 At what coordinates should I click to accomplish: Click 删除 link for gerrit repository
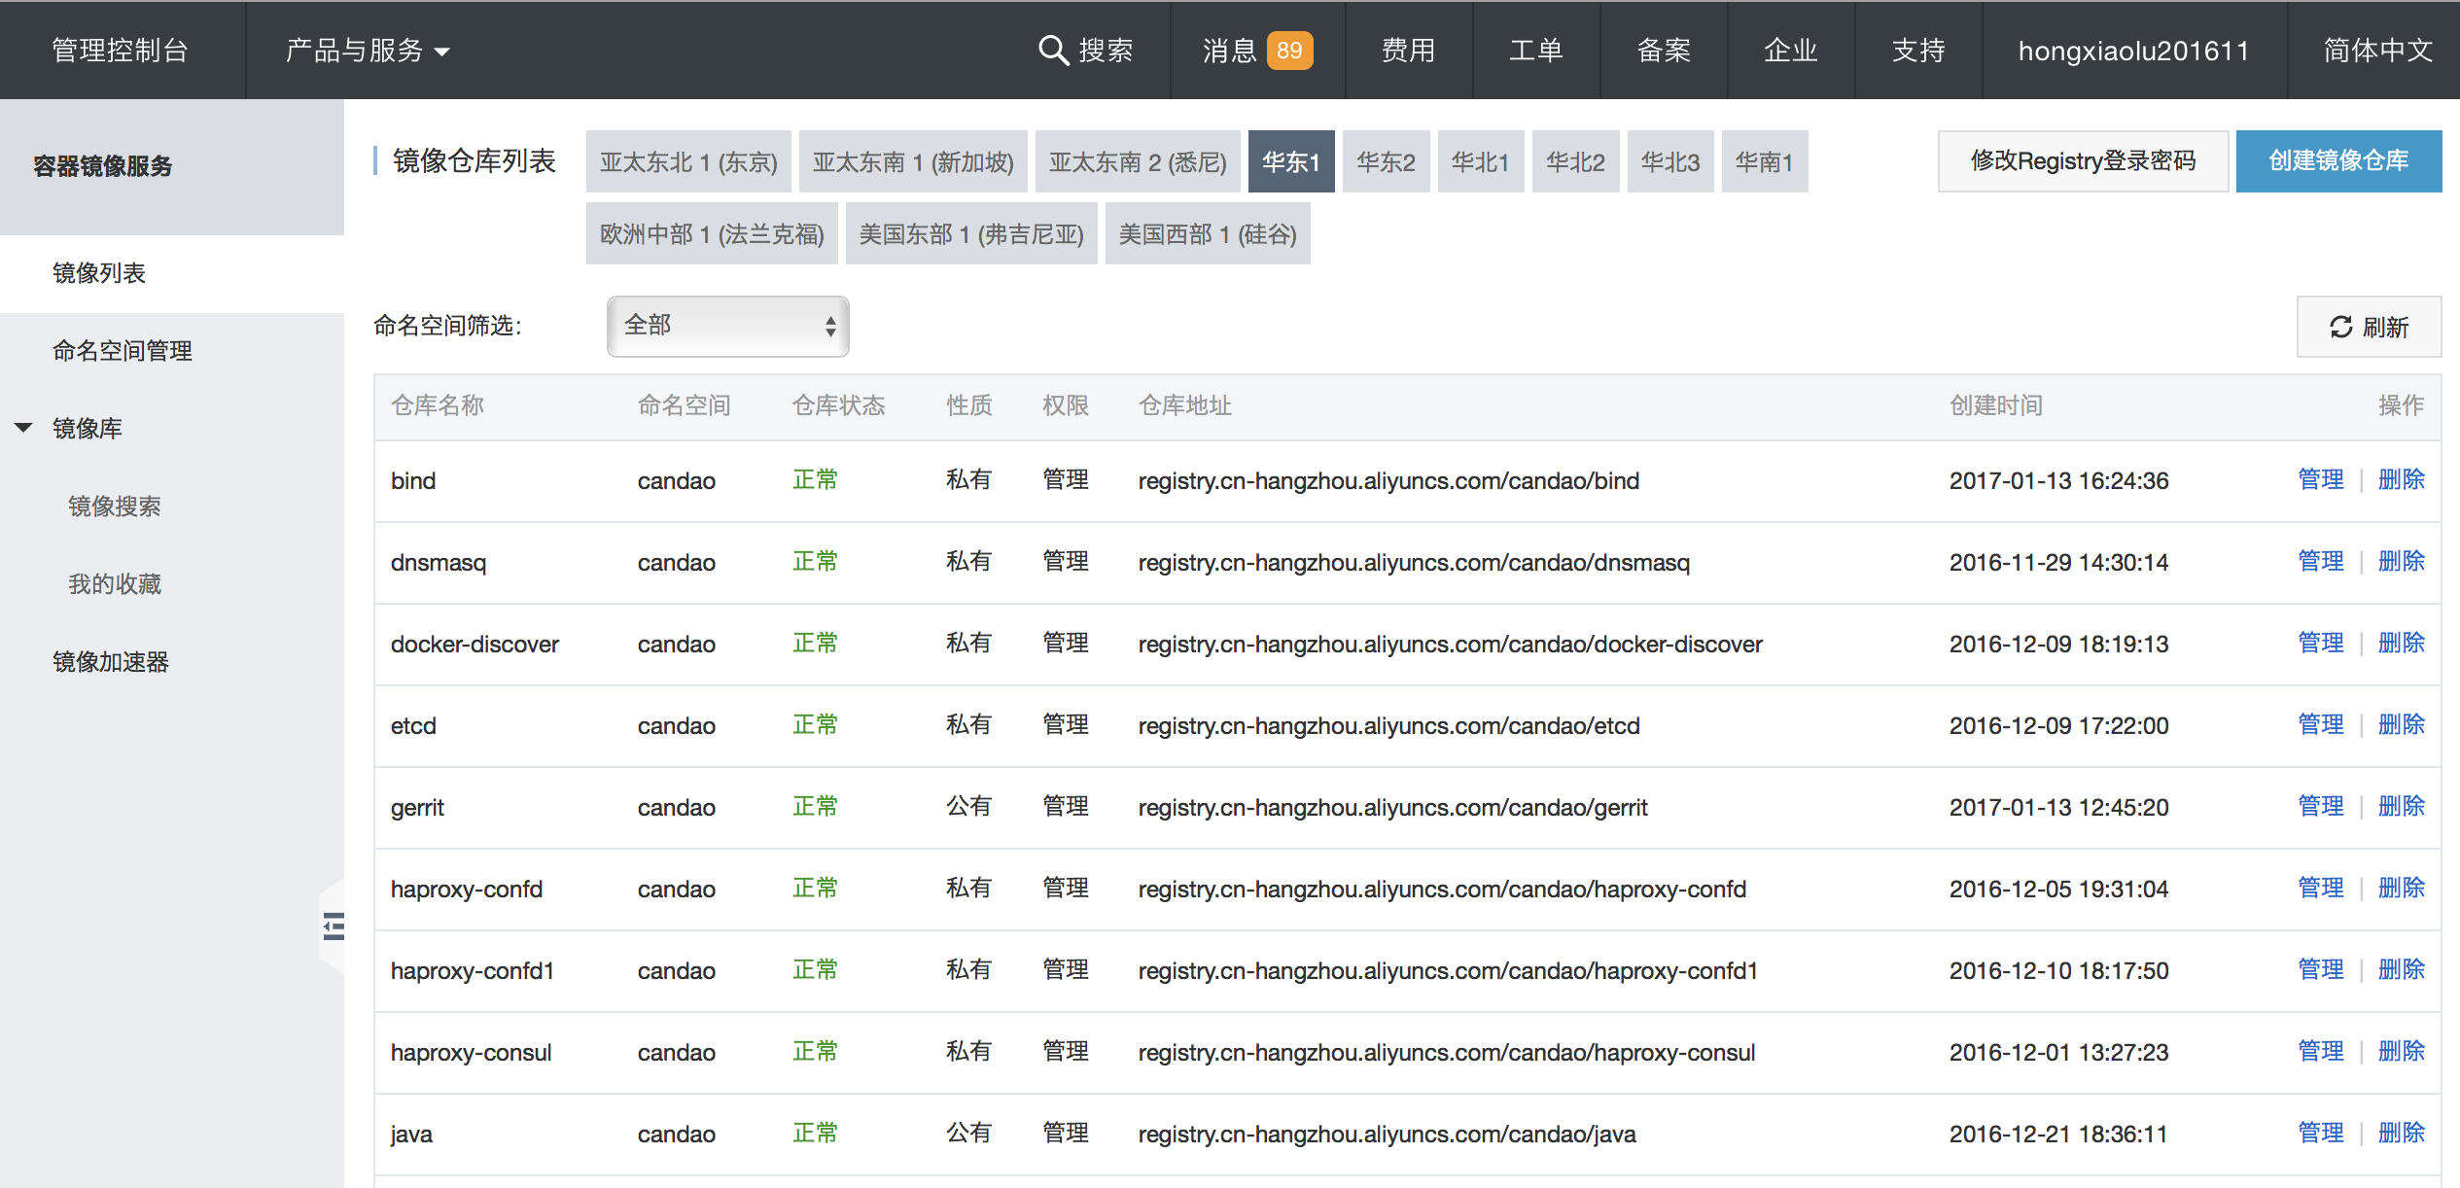(2401, 807)
